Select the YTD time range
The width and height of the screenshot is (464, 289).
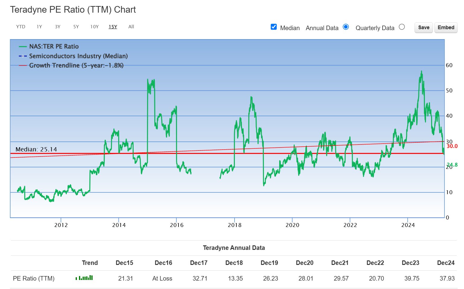(21, 27)
